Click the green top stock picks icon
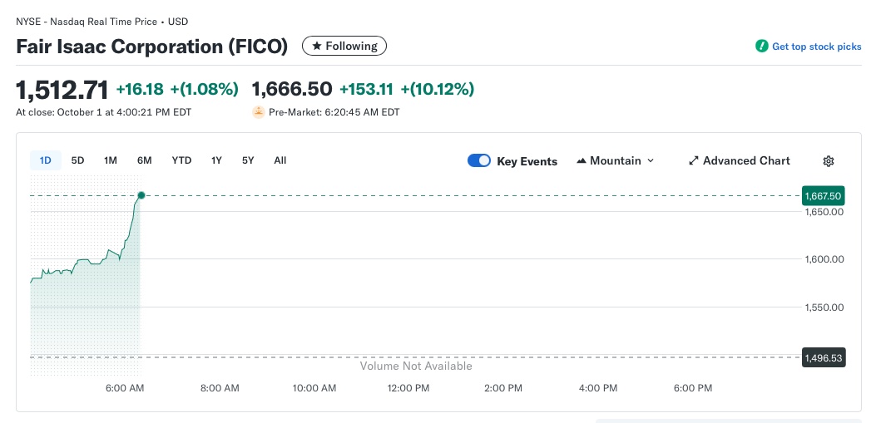 (761, 47)
